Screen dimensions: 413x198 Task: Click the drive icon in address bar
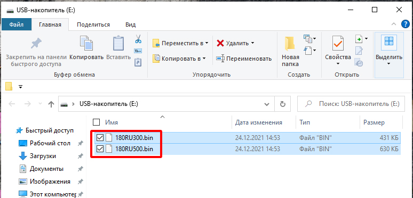pos(63,104)
